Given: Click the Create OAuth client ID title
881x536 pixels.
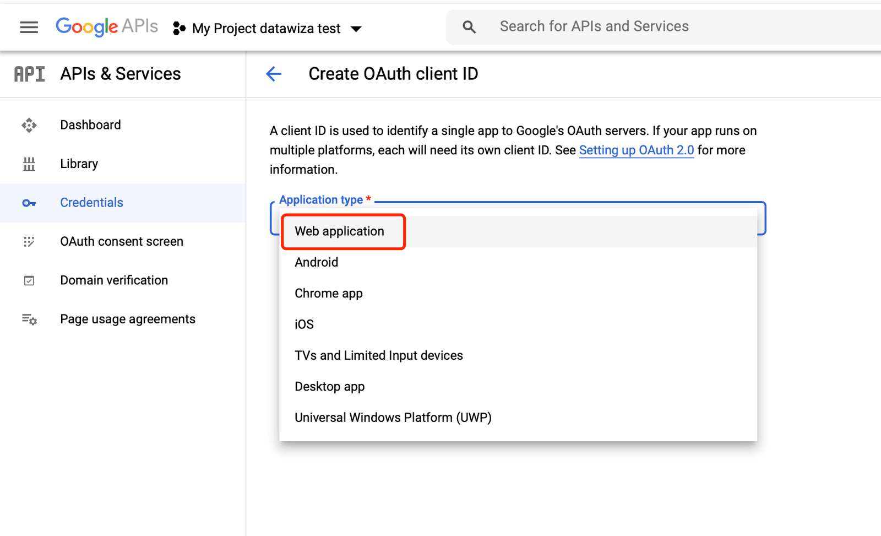Looking at the screenshot, I should click(393, 74).
